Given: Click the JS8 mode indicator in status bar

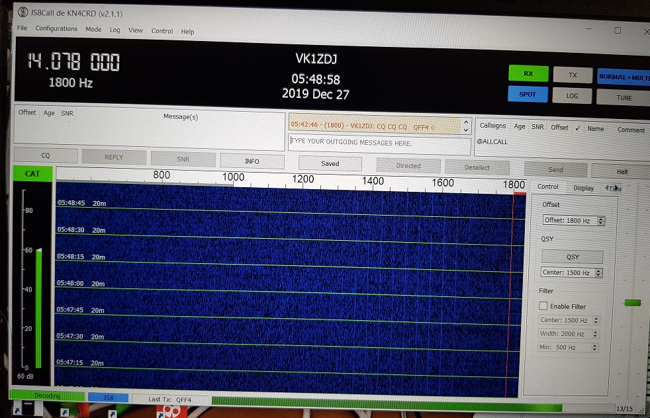Looking at the screenshot, I should (108, 397).
